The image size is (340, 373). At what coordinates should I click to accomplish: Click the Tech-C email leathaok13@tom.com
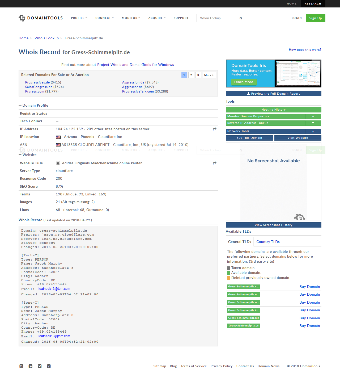[x=54, y=289]
